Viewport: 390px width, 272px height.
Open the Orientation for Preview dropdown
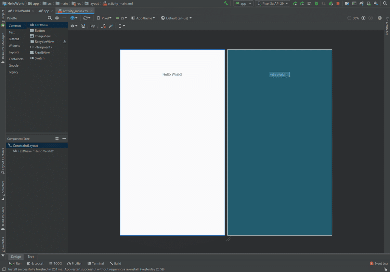click(x=87, y=18)
